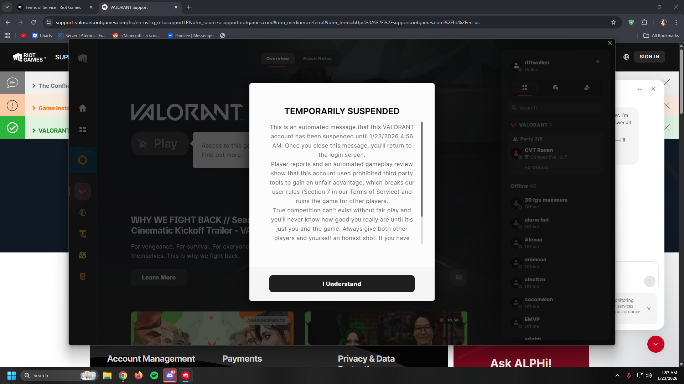Open Teamfight Tactics from sidebar icon
684x384 pixels.
(83, 234)
